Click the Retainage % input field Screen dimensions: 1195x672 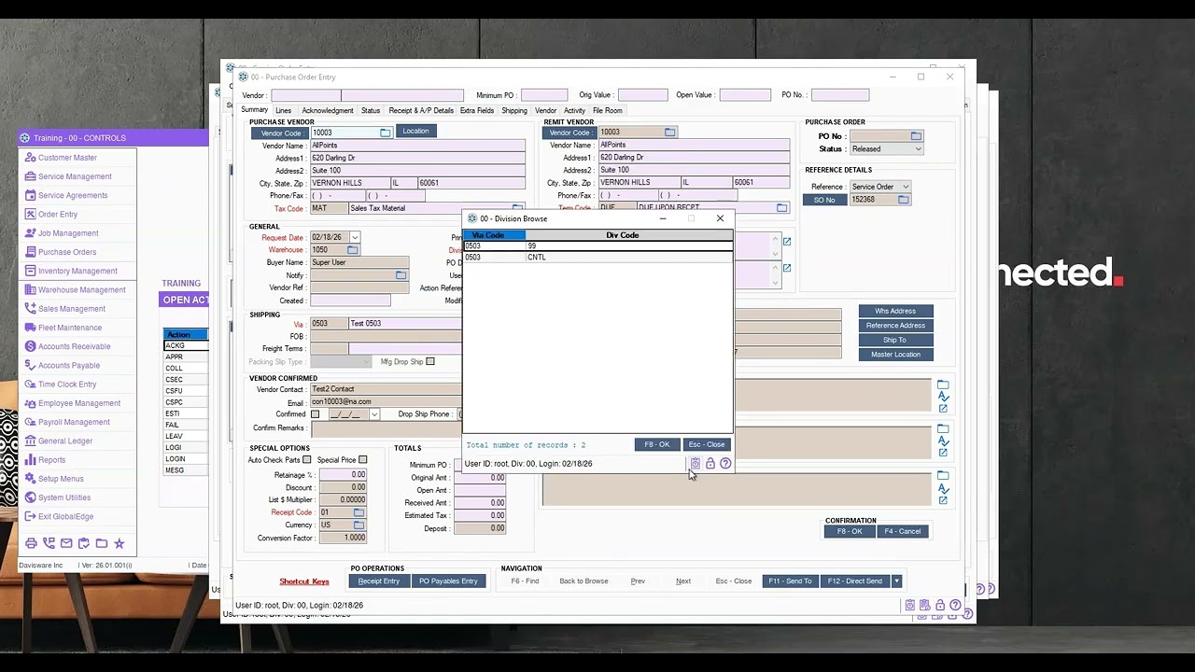343,475
